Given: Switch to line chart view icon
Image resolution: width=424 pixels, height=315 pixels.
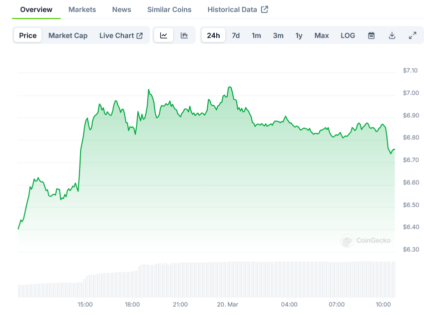Looking at the screenshot, I should [164, 35].
